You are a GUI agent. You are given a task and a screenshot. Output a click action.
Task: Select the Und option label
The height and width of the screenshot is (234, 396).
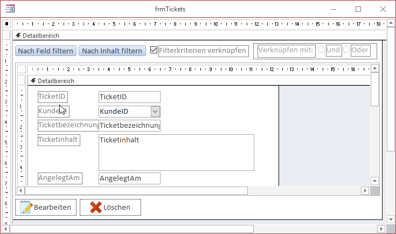pyautogui.click(x=334, y=50)
